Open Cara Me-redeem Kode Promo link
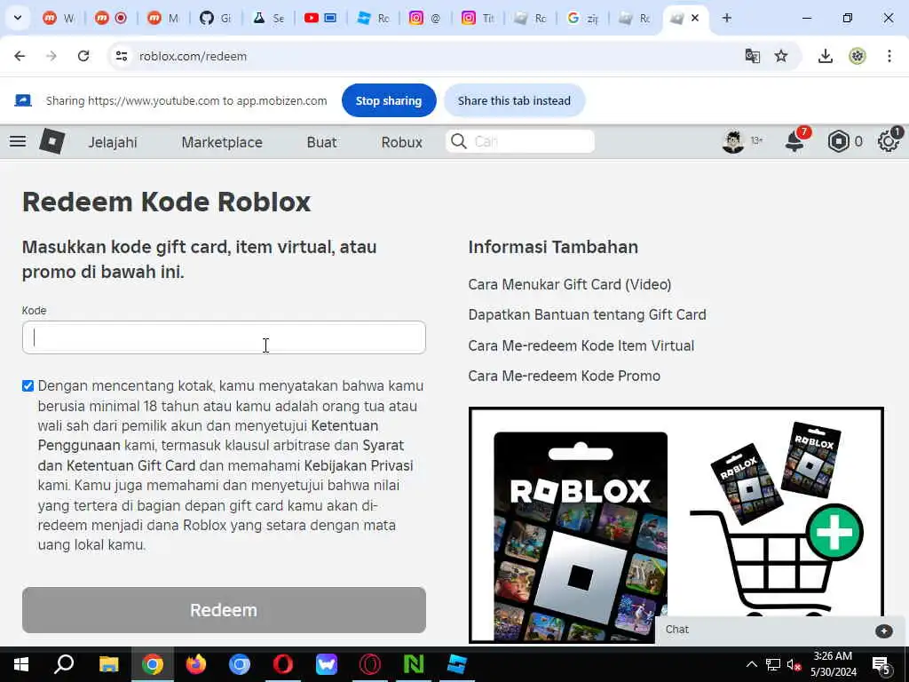The height and width of the screenshot is (682, 909). pyautogui.click(x=564, y=376)
